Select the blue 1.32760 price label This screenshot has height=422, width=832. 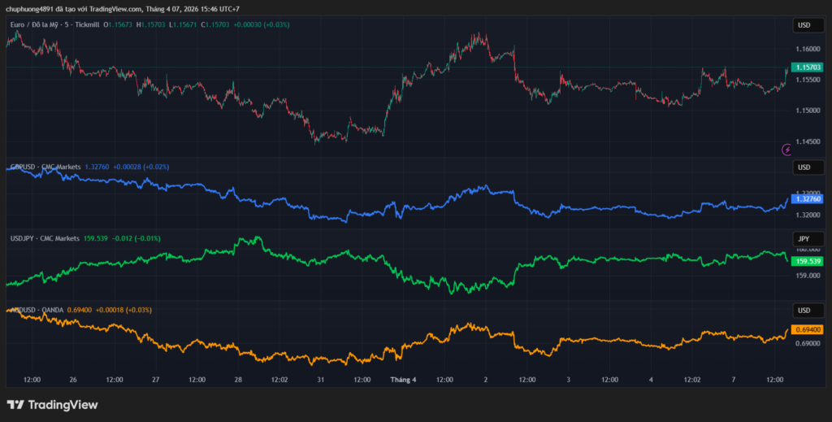(x=808, y=198)
